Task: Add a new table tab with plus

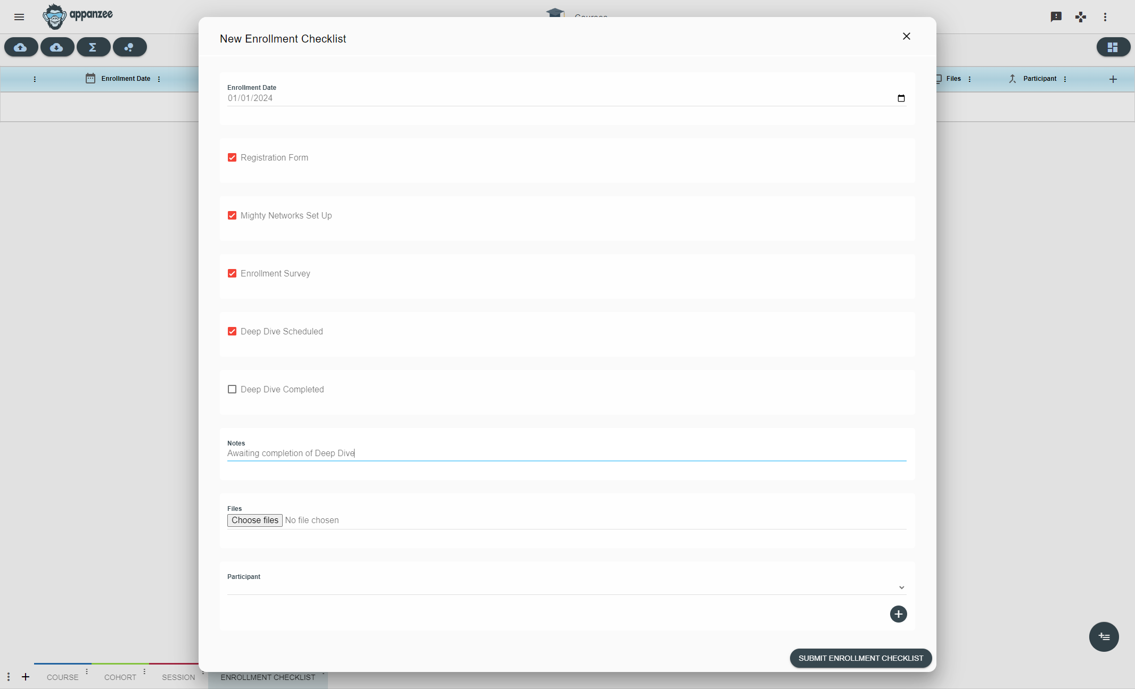Action: tap(26, 677)
